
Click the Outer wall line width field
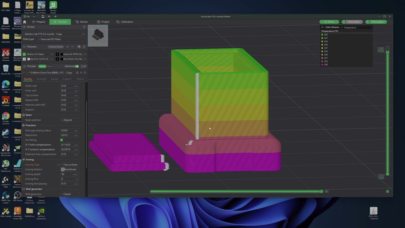69,86
